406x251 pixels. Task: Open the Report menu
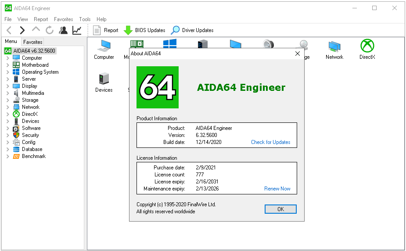point(41,19)
